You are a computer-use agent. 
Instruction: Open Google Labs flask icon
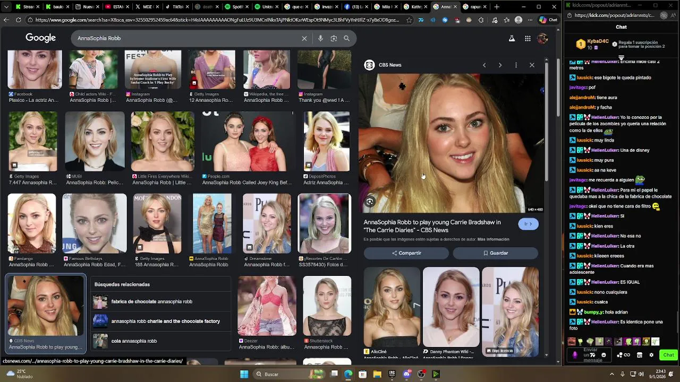tap(512, 38)
